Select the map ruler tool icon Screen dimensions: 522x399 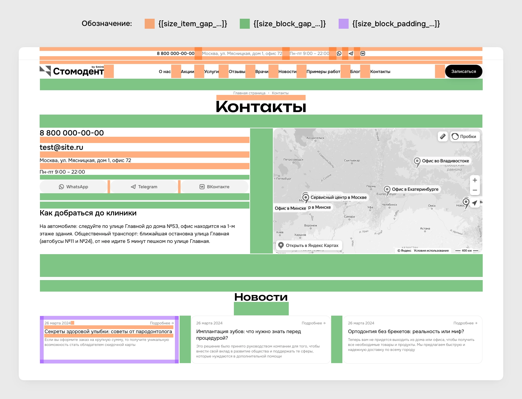click(443, 136)
